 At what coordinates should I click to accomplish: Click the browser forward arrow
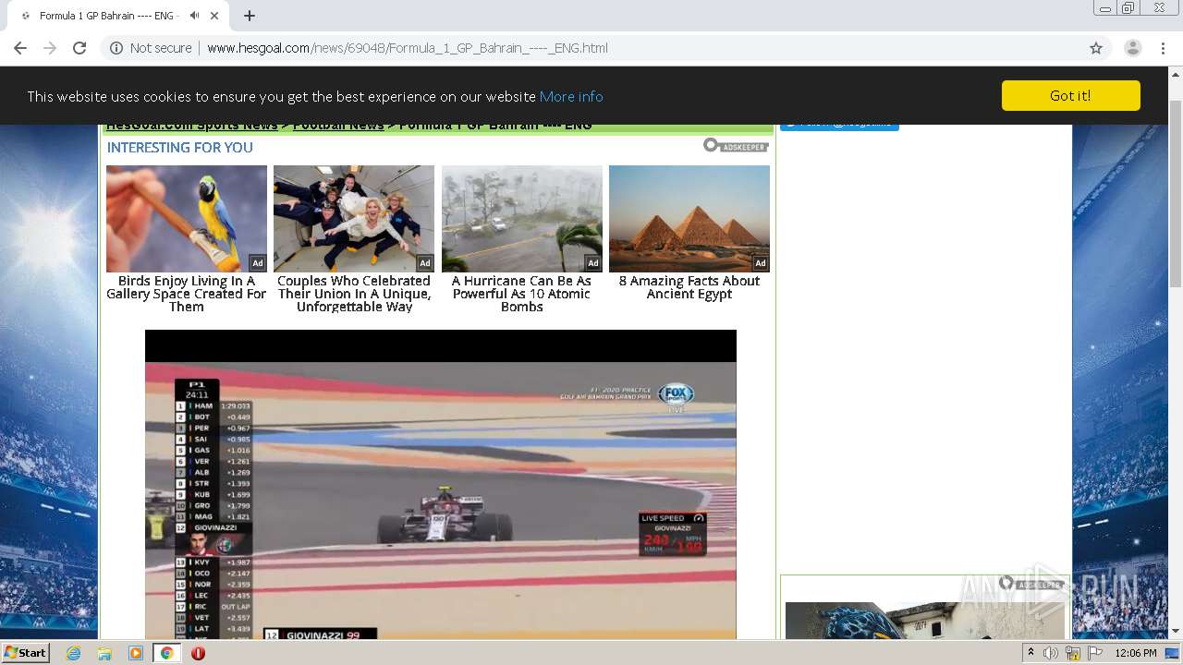pyautogui.click(x=50, y=48)
